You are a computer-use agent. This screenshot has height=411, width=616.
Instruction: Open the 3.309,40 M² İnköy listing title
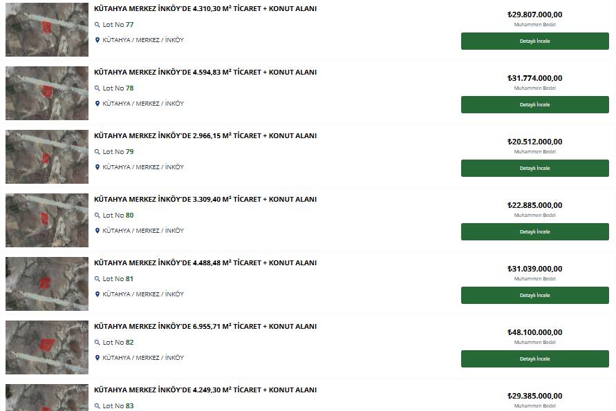point(205,200)
